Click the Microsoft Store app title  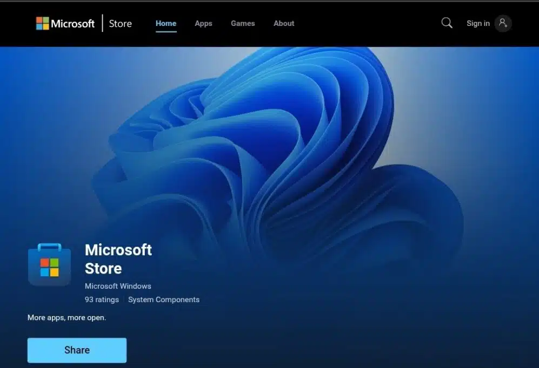pyautogui.click(x=118, y=259)
